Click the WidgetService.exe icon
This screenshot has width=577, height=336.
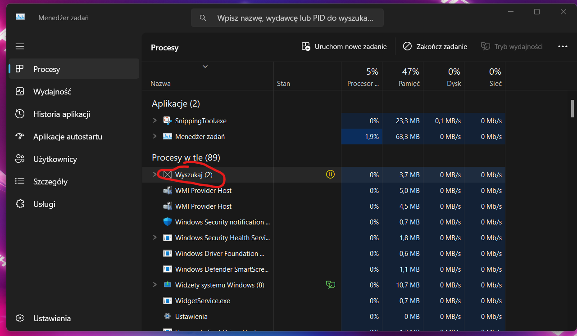point(168,300)
